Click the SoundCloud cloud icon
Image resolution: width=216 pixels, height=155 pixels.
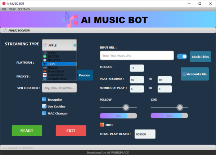(45, 71)
